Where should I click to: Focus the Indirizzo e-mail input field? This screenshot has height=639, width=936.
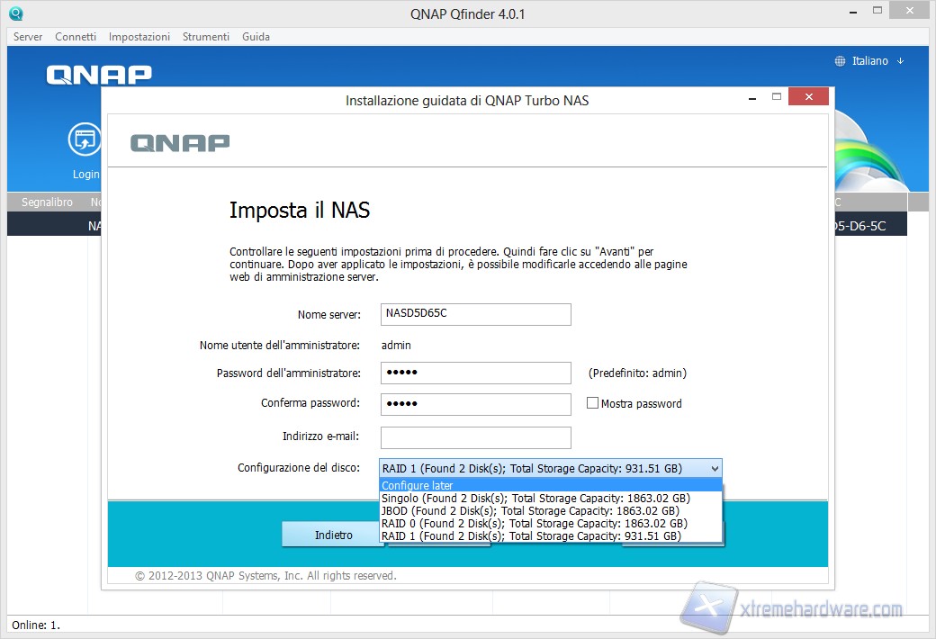[x=475, y=437]
